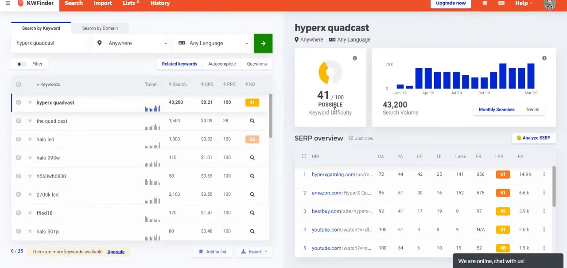
Task: Toggle the Filter switch
Action: coord(21,64)
